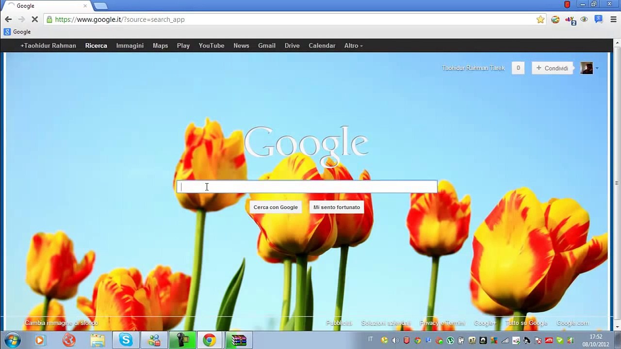Open the Google bookmark in bookmarks bar
621x349 pixels.
(17, 32)
